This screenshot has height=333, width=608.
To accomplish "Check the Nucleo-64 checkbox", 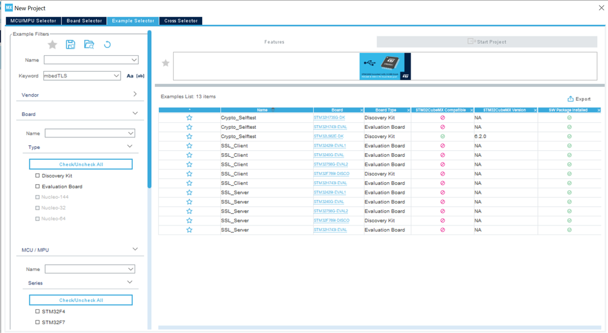I will pos(38,219).
